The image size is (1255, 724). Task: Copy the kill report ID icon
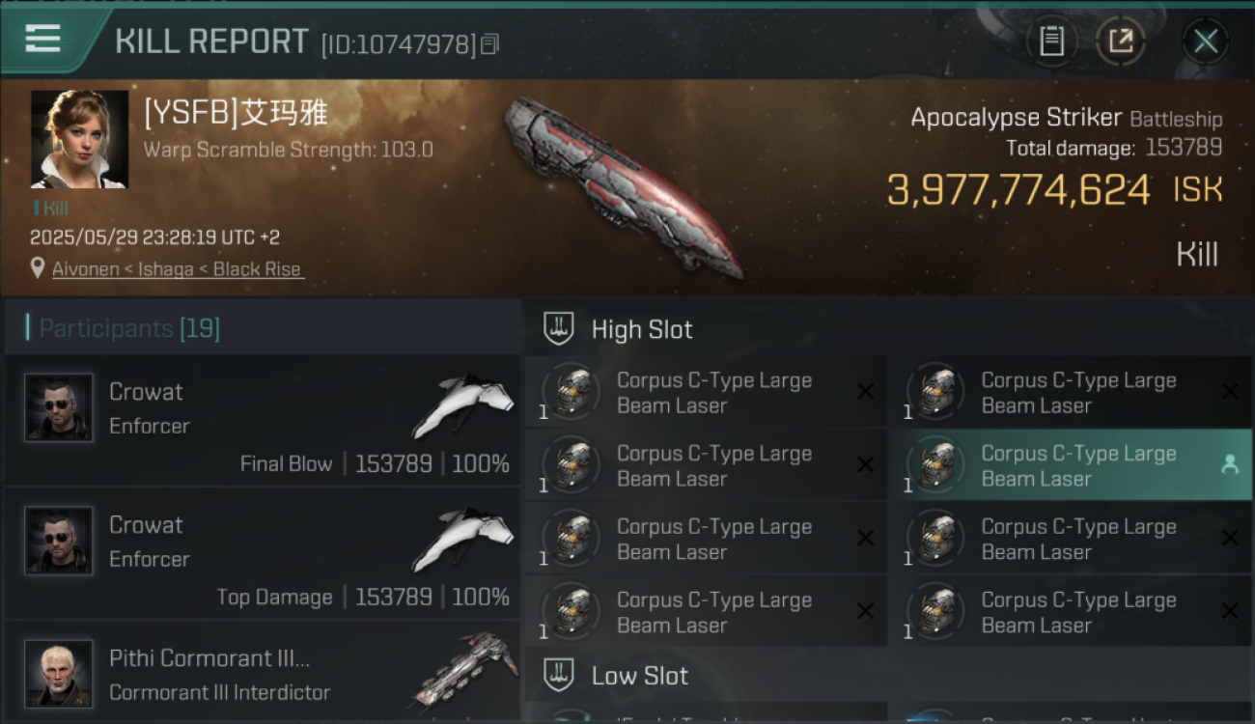click(490, 44)
